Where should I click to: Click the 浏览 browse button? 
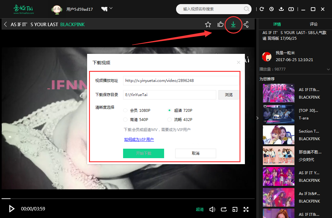pos(228,95)
